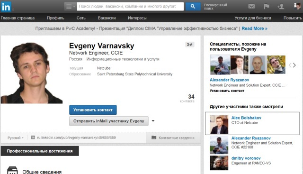
Task: Click the LinkedIn logo icon
Action: point(6,7)
